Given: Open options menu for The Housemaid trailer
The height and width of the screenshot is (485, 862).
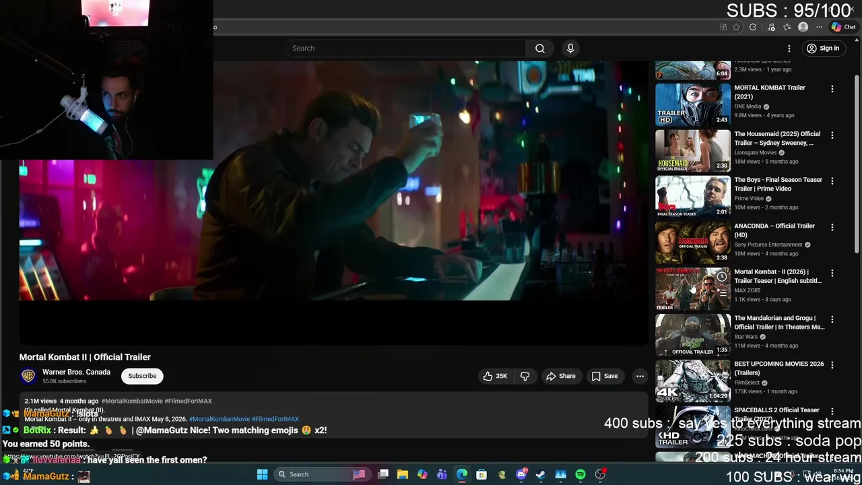Looking at the screenshot, I should coord(832,135).
